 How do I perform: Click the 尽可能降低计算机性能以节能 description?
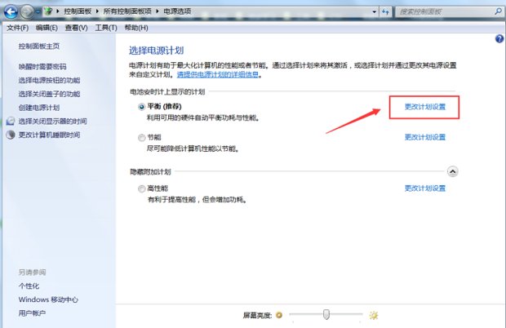[x=193, y=148]
